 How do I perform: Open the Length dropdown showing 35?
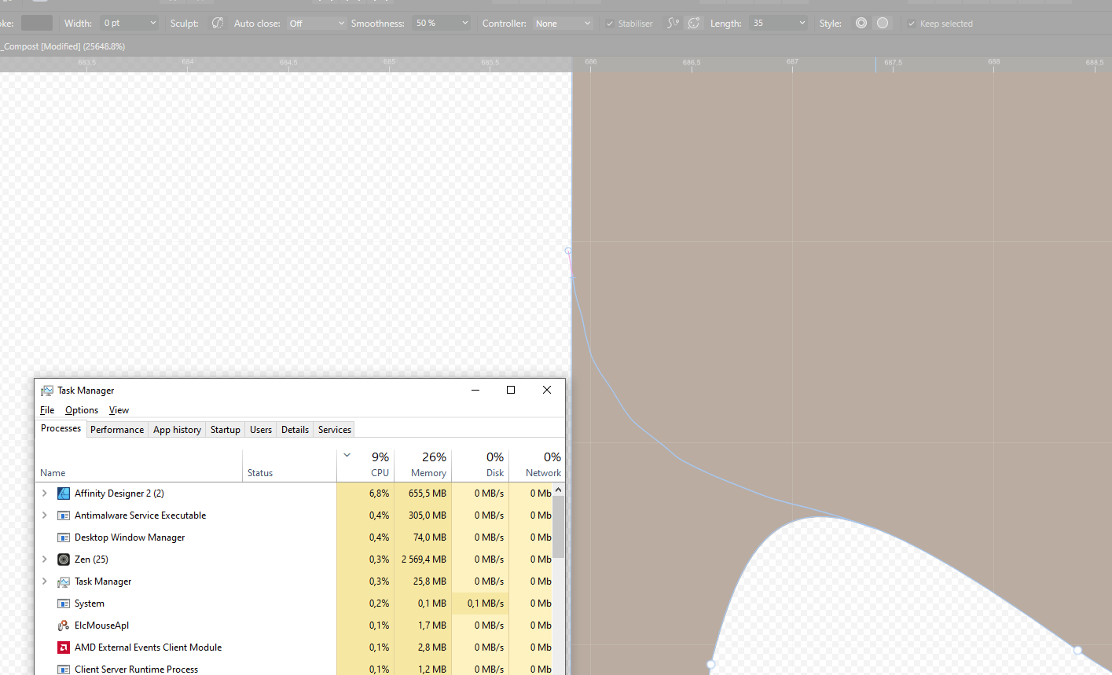[x=778, y=24]
